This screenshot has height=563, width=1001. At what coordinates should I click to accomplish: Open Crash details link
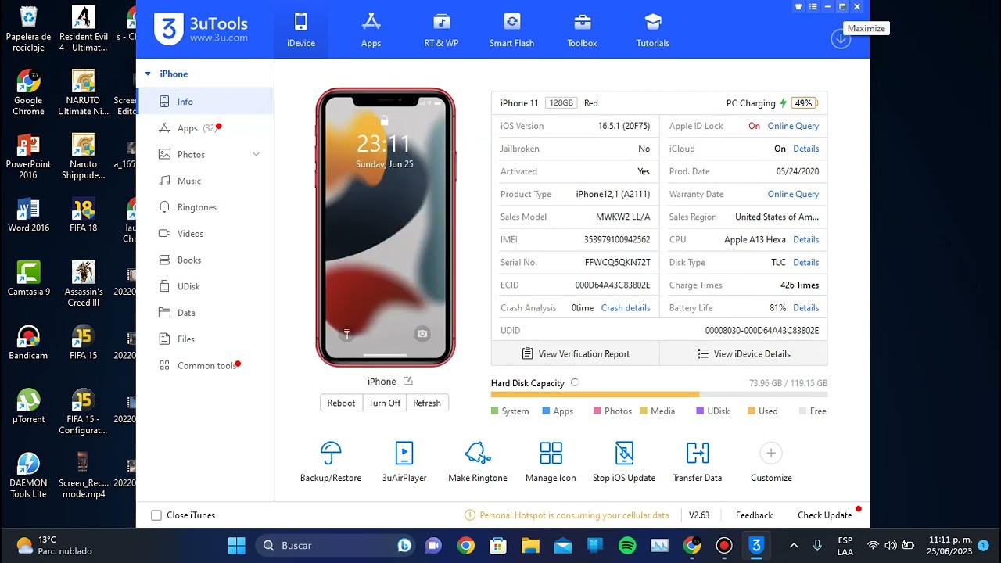[626, 308]
